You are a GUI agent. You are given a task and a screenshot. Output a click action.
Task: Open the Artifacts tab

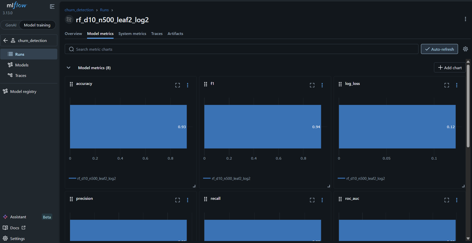[x=175, y=33]
